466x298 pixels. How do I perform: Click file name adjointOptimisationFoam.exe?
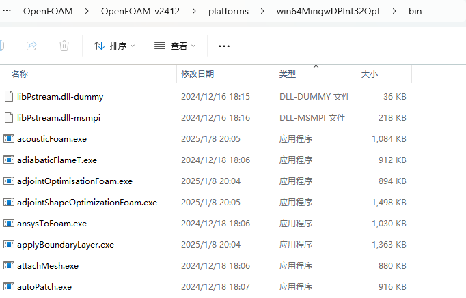[74, 181]
